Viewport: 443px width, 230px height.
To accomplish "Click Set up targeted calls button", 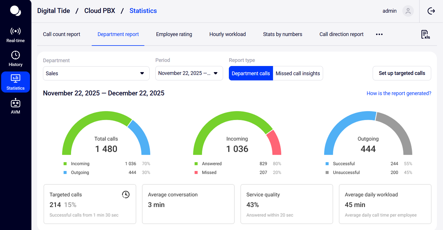I will pyautogui.click(x=402, y=73).
